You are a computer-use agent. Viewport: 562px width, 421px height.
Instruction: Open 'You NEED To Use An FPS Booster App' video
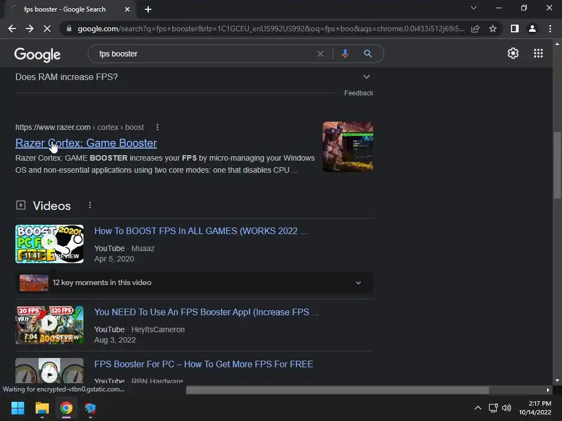click(x=206, y=312)
